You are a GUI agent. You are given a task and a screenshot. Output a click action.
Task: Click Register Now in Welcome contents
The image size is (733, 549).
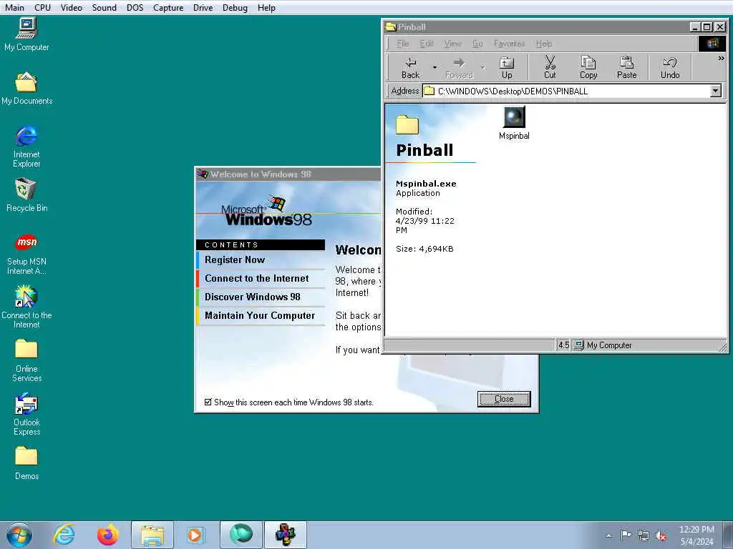(x=261, y=259)
